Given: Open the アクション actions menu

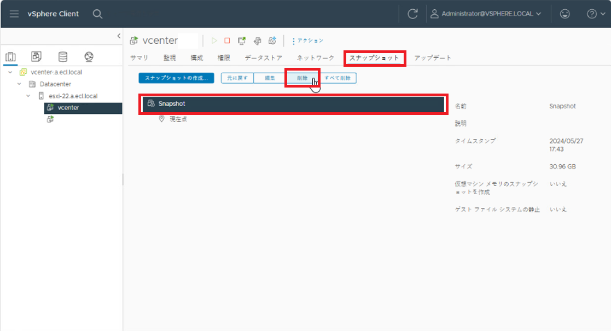Looking at the screenshot, I should (308, 40).
